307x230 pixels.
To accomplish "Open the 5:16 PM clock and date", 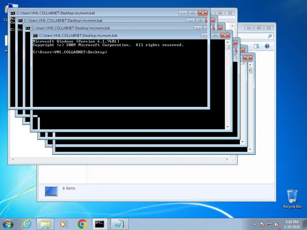I will click(x=292, y=224).
